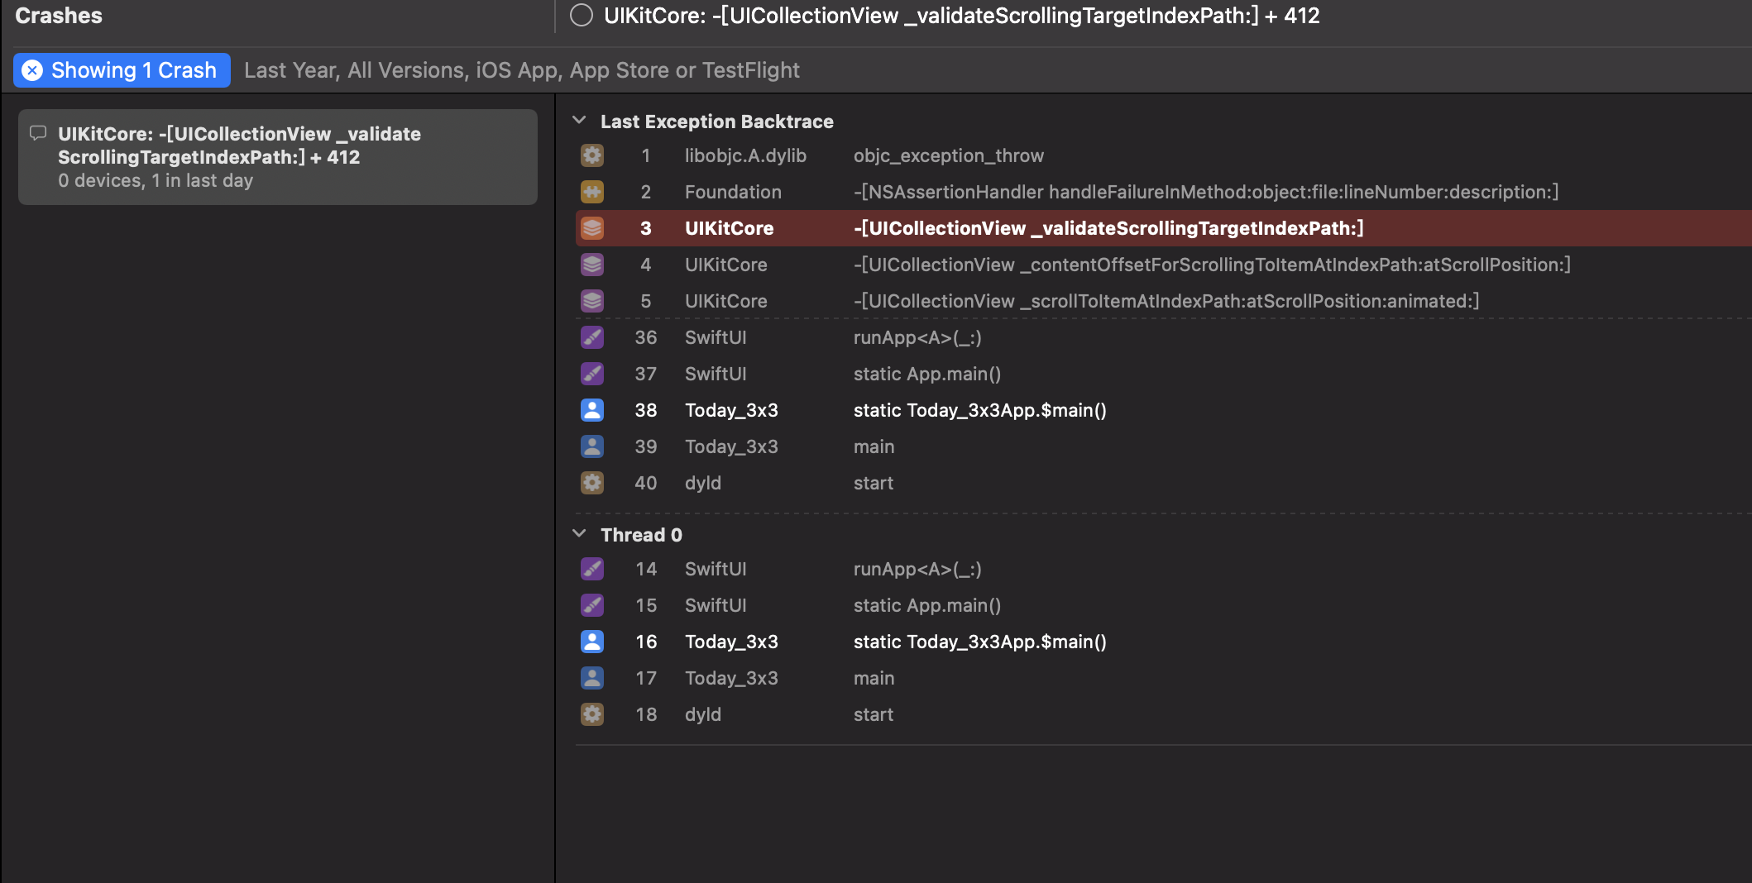This screenshot has height=883, width=1752.
Task: Click the SwiftUI frame 36 icon
Action: tap(592, 337)
